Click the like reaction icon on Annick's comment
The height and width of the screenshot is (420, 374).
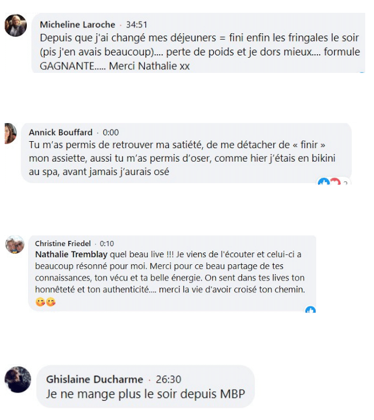pos(323,181)
